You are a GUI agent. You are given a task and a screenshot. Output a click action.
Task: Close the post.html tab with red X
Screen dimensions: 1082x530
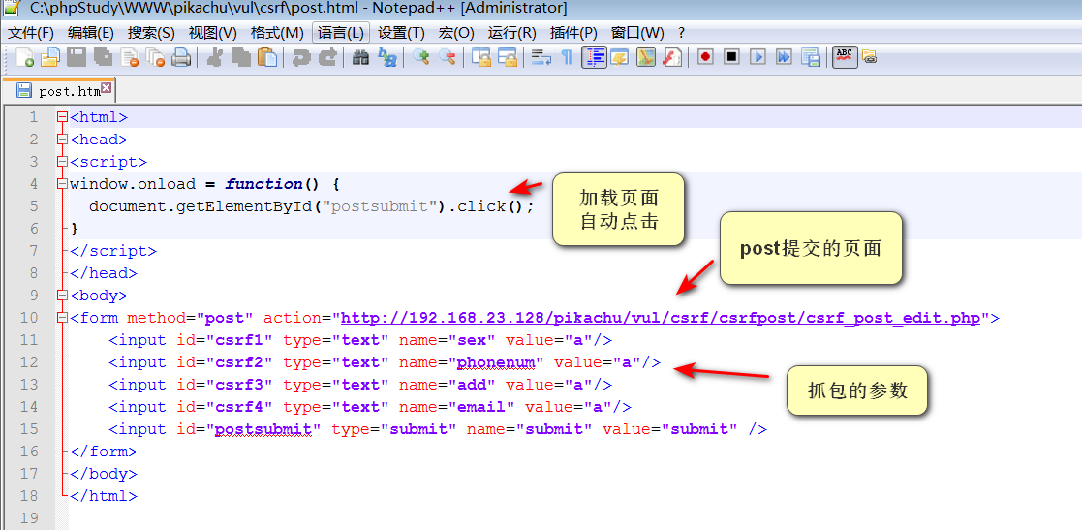[107, 89]
